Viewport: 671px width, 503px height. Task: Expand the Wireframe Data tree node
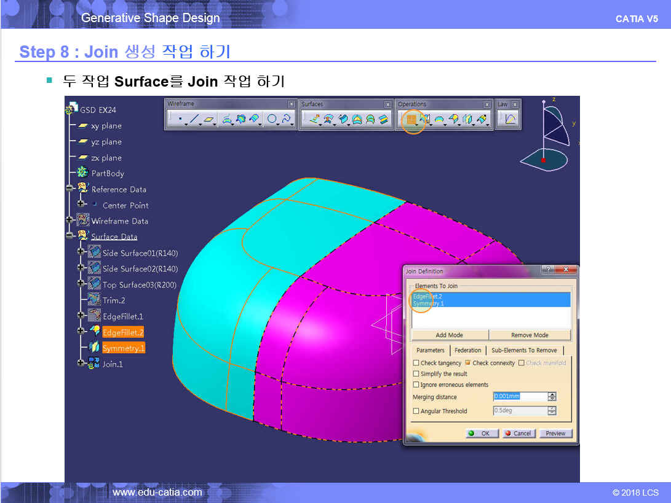point(69,220)
